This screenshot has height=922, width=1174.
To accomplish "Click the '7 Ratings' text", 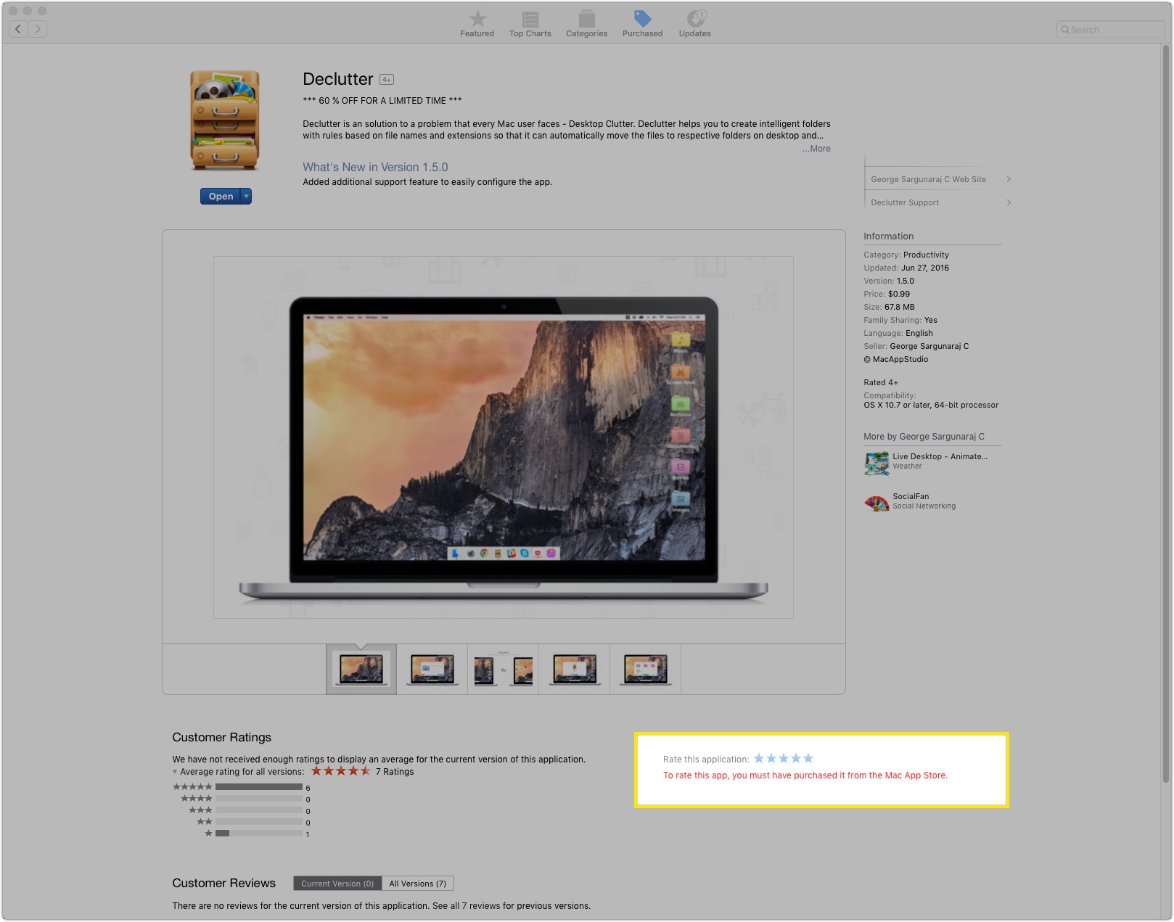I will coord(395,772).
